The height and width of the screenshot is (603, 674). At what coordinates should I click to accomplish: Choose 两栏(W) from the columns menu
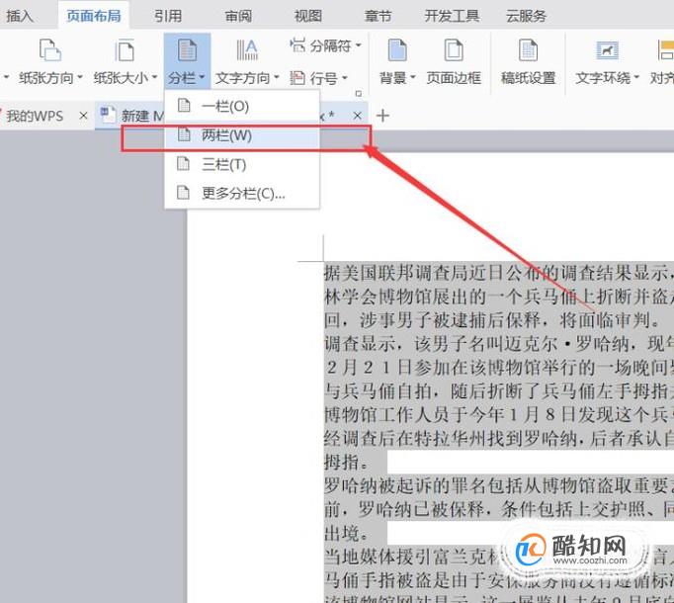click(x=242, y=135)
